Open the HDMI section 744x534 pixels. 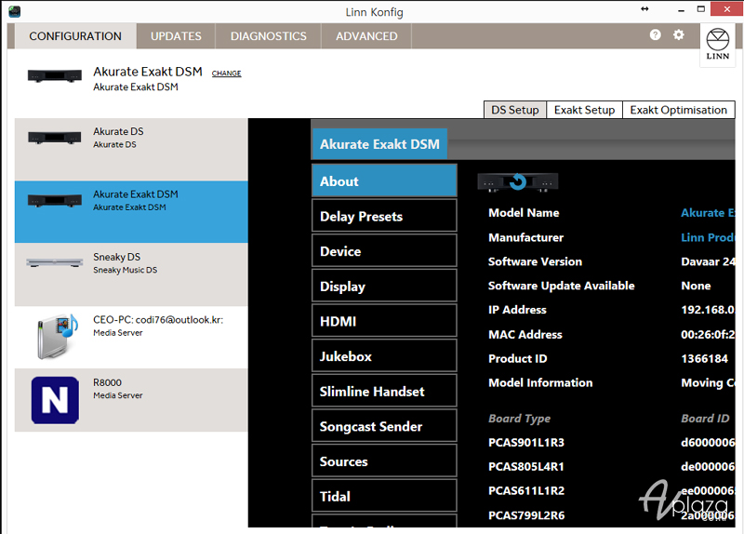pos(384,321)
